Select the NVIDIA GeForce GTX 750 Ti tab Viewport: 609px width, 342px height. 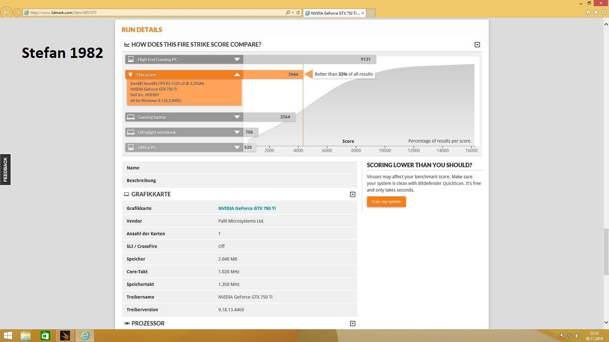point(334,13)
